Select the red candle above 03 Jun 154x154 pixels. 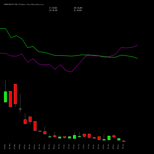(35, 126)
